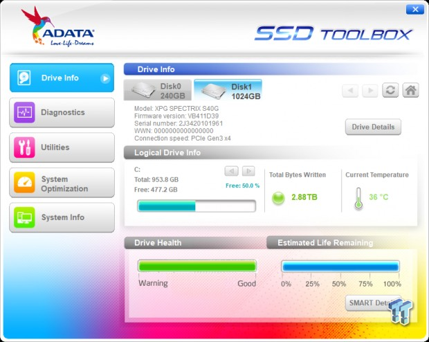Select the Disk0 240GB tab
This screenshot has width=429, height=342.
pos(158,91)
